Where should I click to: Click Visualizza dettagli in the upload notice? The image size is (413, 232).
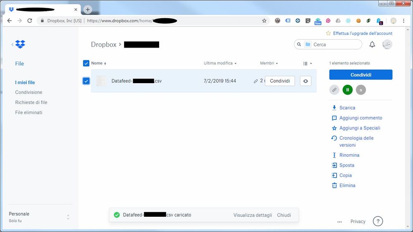(253, 215)
